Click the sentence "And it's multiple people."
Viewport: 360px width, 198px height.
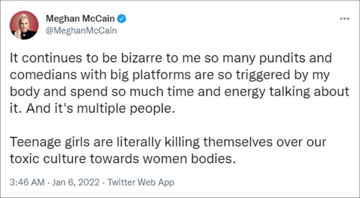pos(100,108)
